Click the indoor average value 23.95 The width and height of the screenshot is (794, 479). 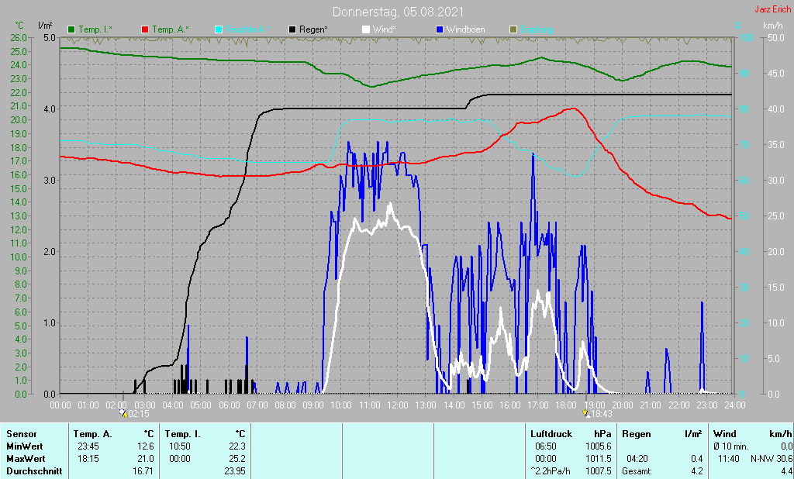tap(235, 471)
